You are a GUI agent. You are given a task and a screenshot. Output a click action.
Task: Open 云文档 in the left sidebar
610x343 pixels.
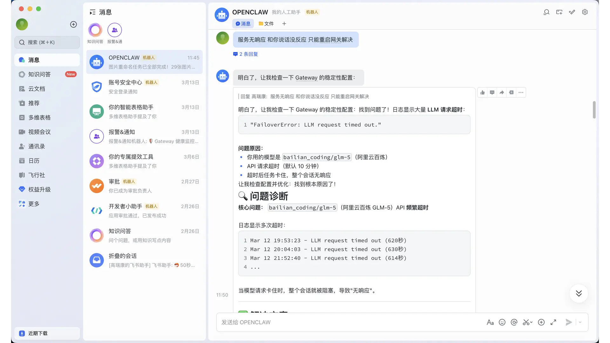[37, 89]
